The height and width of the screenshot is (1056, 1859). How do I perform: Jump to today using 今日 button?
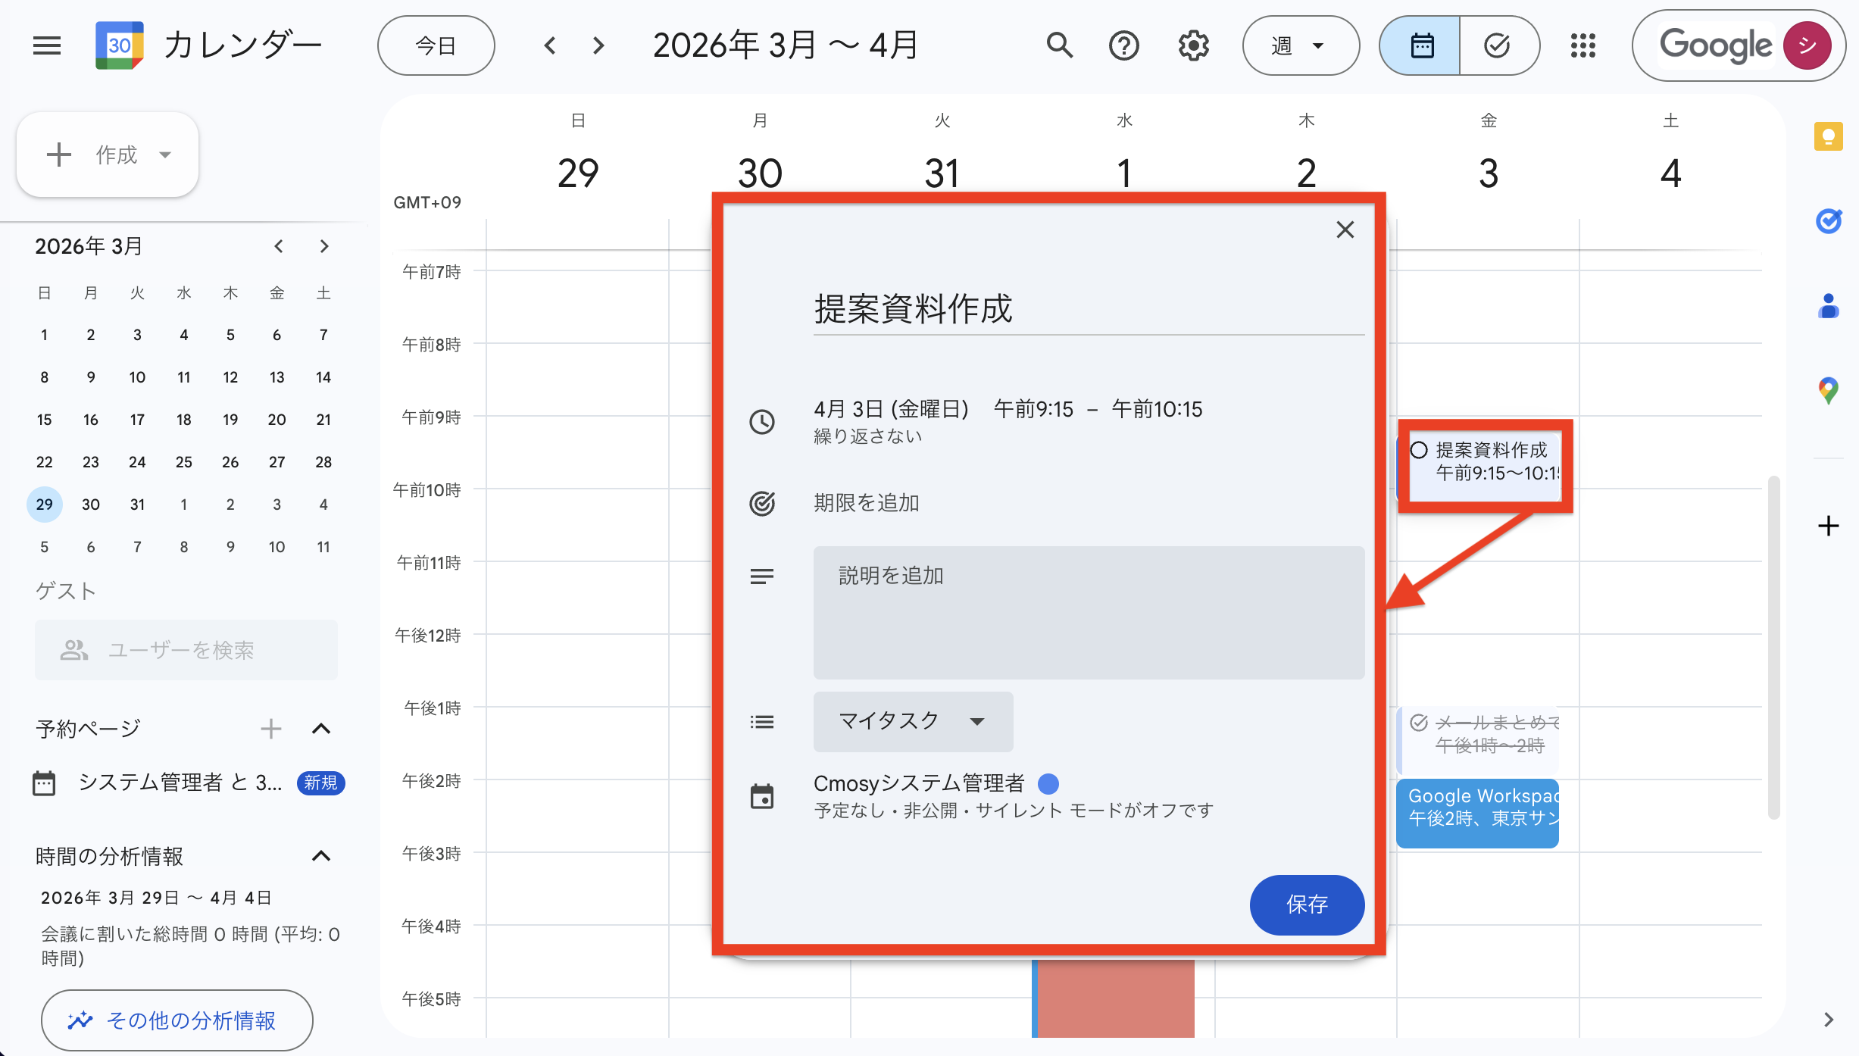436,45
